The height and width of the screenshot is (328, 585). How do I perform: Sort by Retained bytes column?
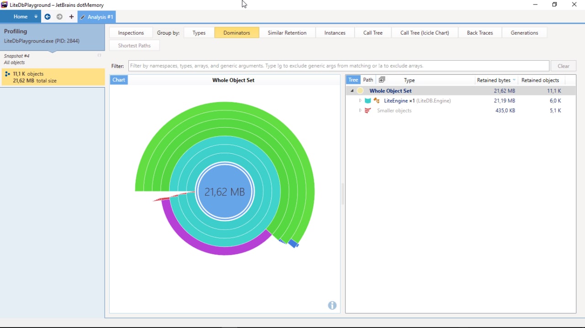[x=496, y=80]
